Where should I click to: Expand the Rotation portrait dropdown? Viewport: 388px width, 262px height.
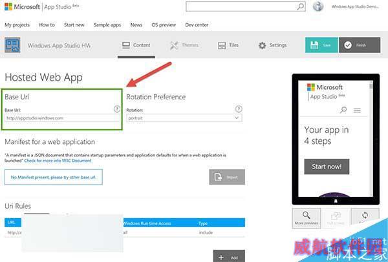[x=184, y=118]
